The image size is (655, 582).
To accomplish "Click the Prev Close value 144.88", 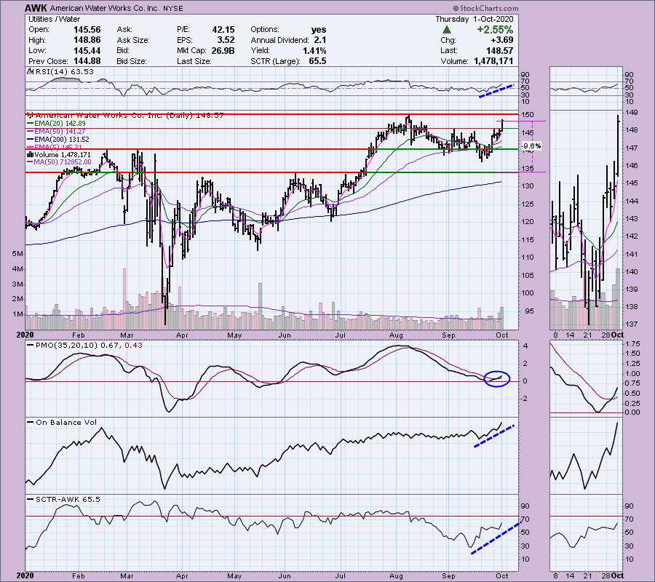I will pyautogui.click(x=87, y=61).
